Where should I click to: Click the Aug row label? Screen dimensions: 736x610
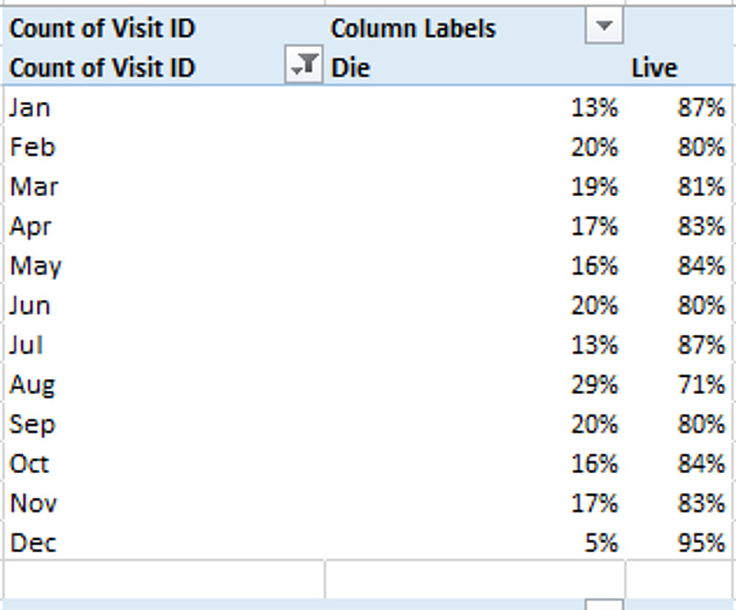tap(33, 385)
